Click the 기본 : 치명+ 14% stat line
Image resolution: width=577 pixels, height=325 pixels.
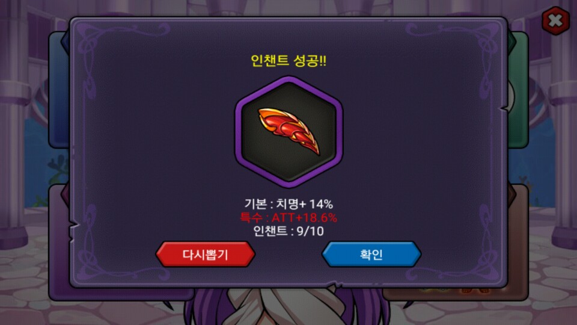(x=288, y=204)
